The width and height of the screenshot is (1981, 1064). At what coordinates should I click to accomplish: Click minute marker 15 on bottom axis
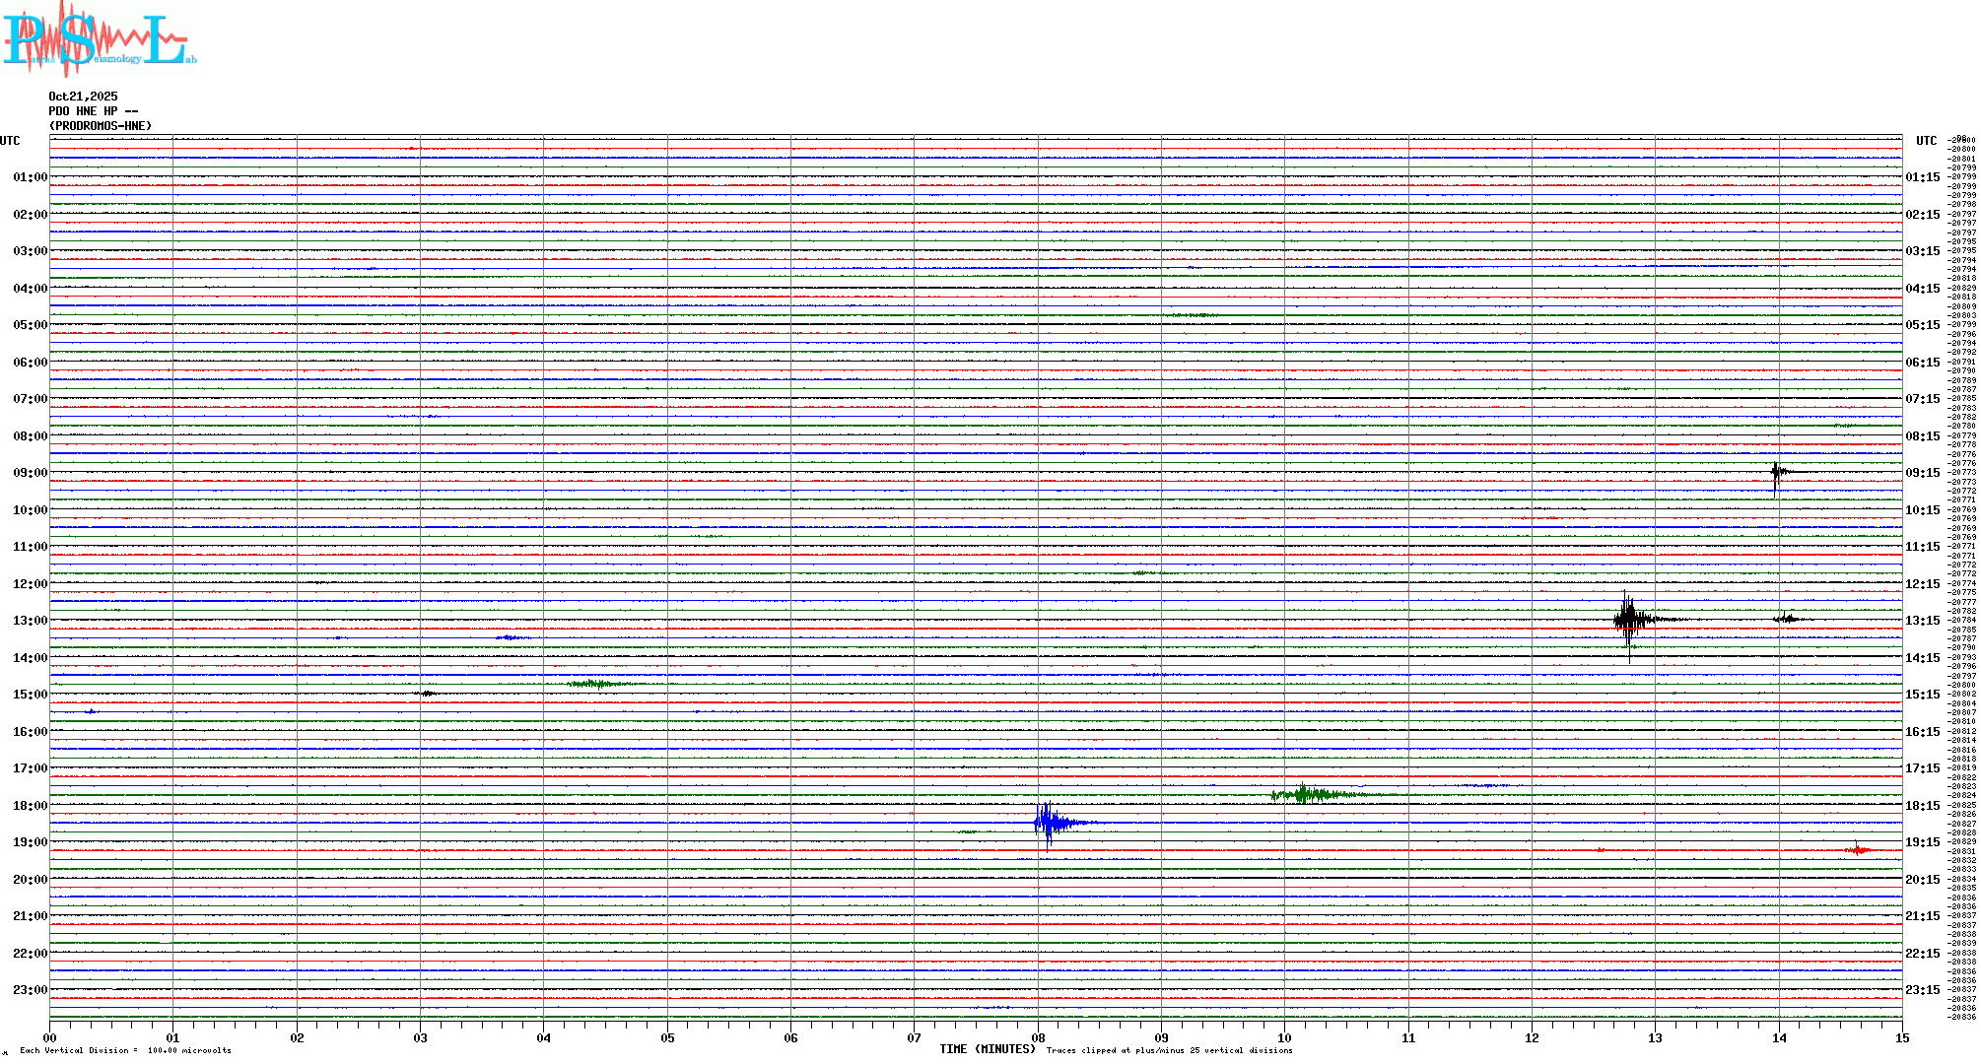click(x=1901, y=1037)
